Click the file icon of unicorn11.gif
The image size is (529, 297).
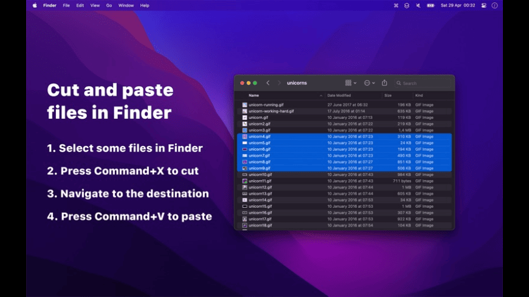(244, 181)
